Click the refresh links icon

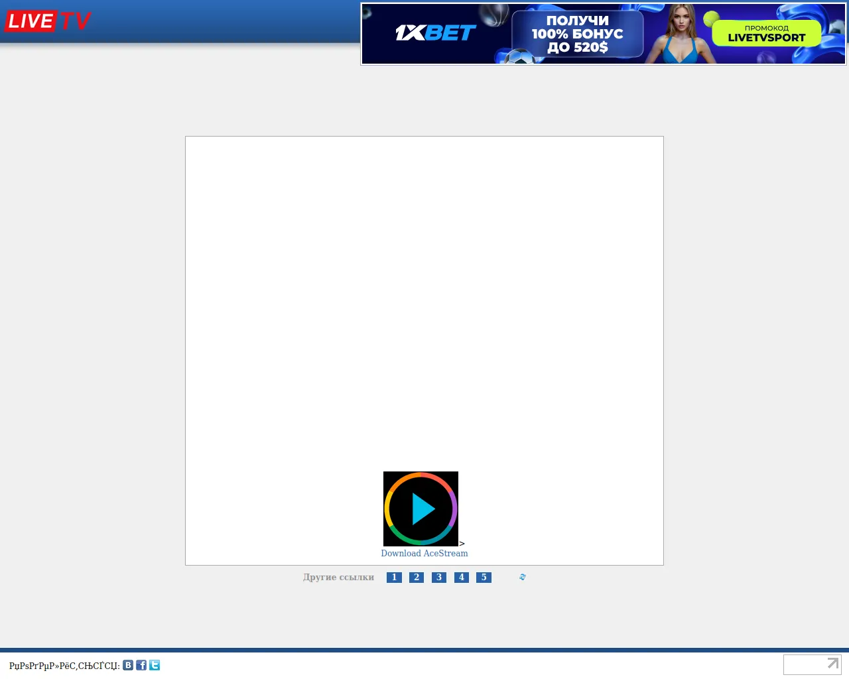point(523,578)
